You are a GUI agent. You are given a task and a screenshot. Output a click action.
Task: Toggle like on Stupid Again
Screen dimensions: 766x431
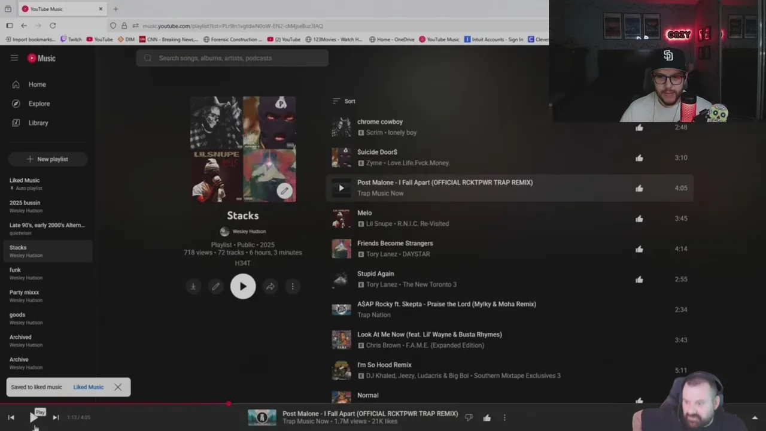tap(639, 280)
